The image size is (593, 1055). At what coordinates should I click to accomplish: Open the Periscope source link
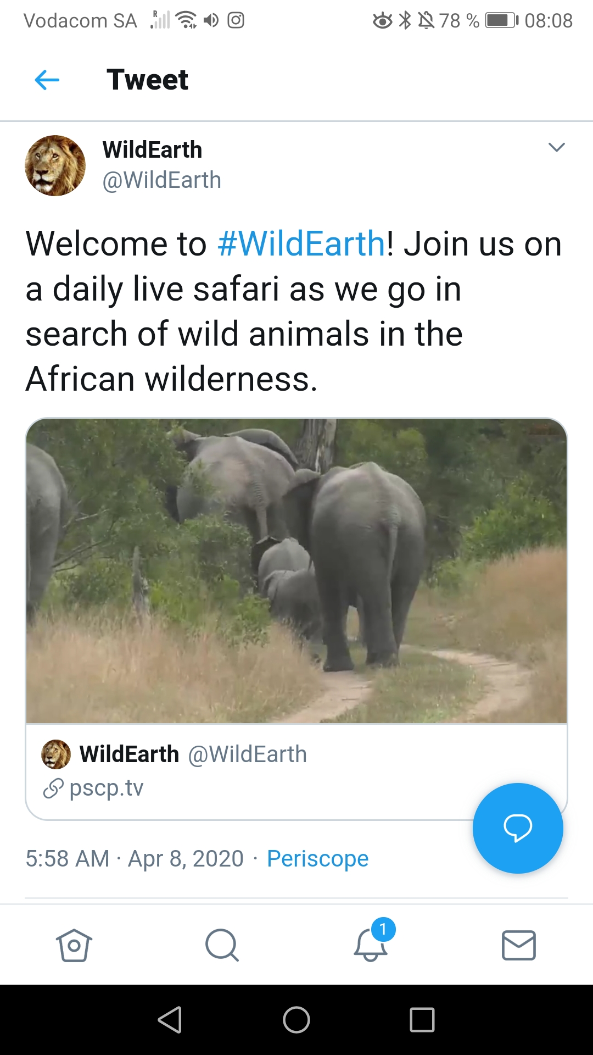click(x=317, y=858)
